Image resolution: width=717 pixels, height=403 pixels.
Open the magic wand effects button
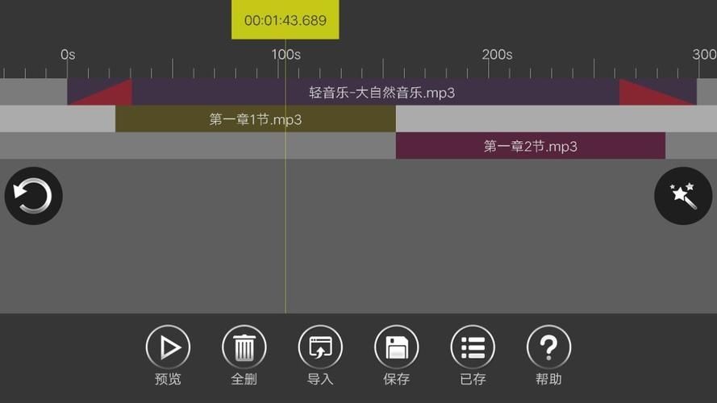pyautogui.click(x=683, y=196)
